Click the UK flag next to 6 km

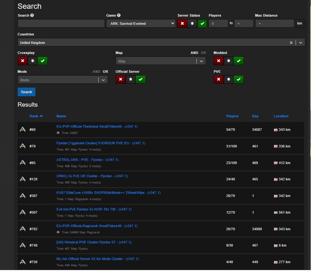[x=276, y=246]
